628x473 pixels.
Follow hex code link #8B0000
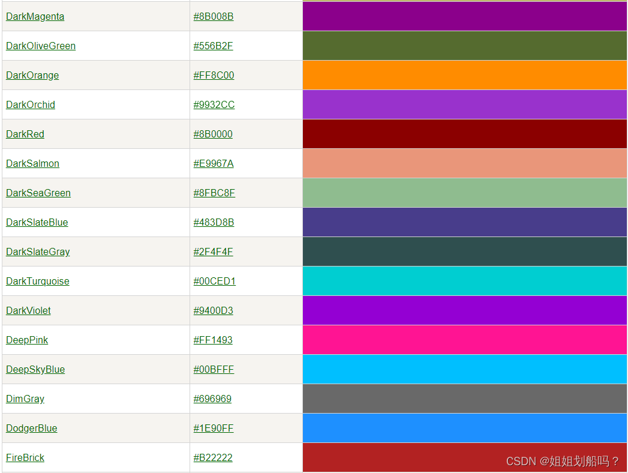213,134
